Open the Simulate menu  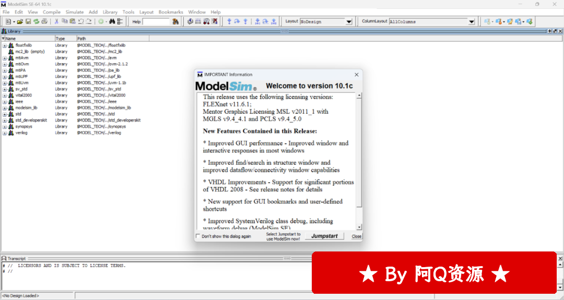pyautogui.click(x=75, y=12)
